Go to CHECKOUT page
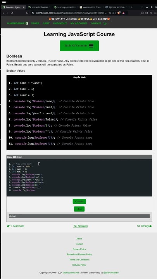 [x=60, y=23]
